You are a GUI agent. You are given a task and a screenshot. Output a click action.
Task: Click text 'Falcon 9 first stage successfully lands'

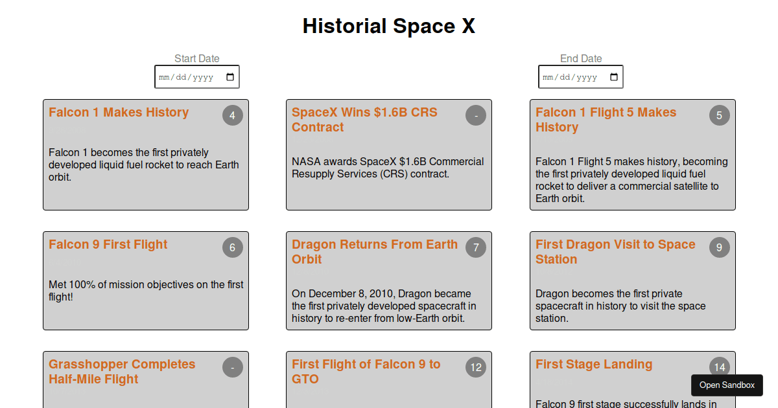(x=619, y=404)
